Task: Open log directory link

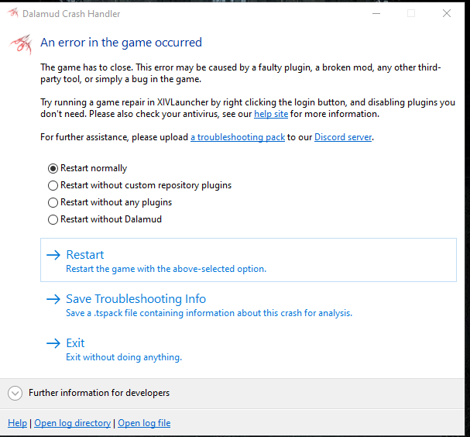Action: pos(72,423)
